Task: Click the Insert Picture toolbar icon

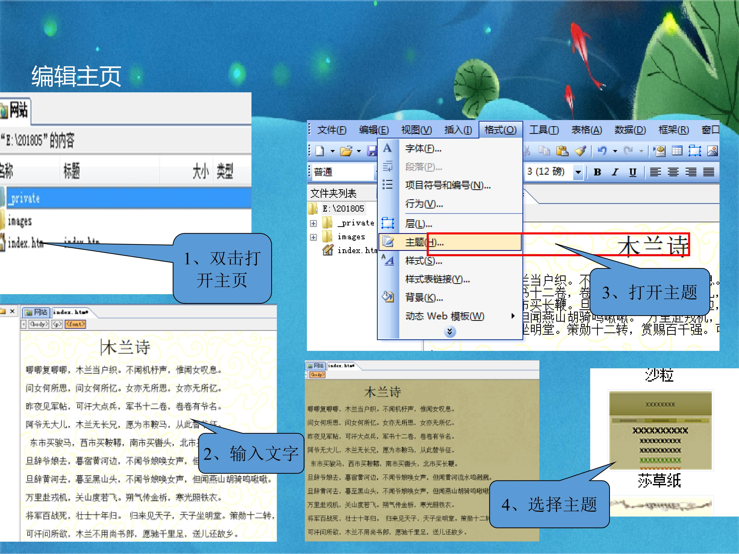Action: (x=712, y=151)
